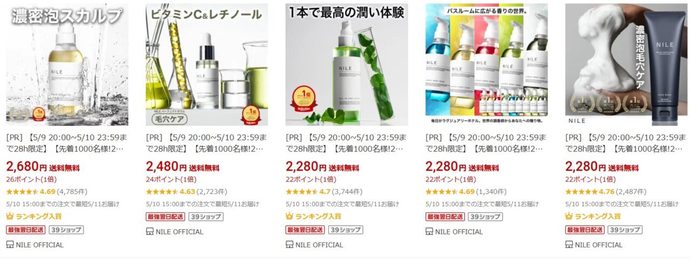
Task: Open the Vitamin C & Retinol serum image
Action: tap(207, 65)
